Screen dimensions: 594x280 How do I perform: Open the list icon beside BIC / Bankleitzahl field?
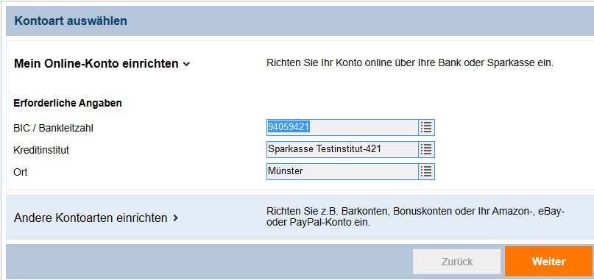tap(427, 128)
